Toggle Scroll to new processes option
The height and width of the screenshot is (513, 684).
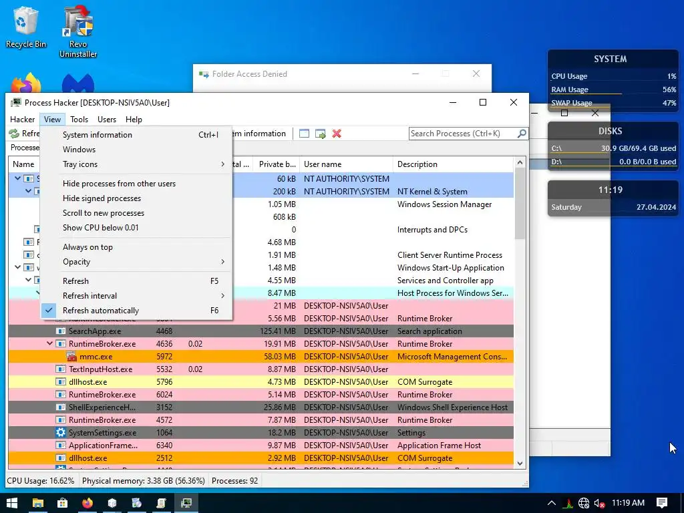coord(136,213)
